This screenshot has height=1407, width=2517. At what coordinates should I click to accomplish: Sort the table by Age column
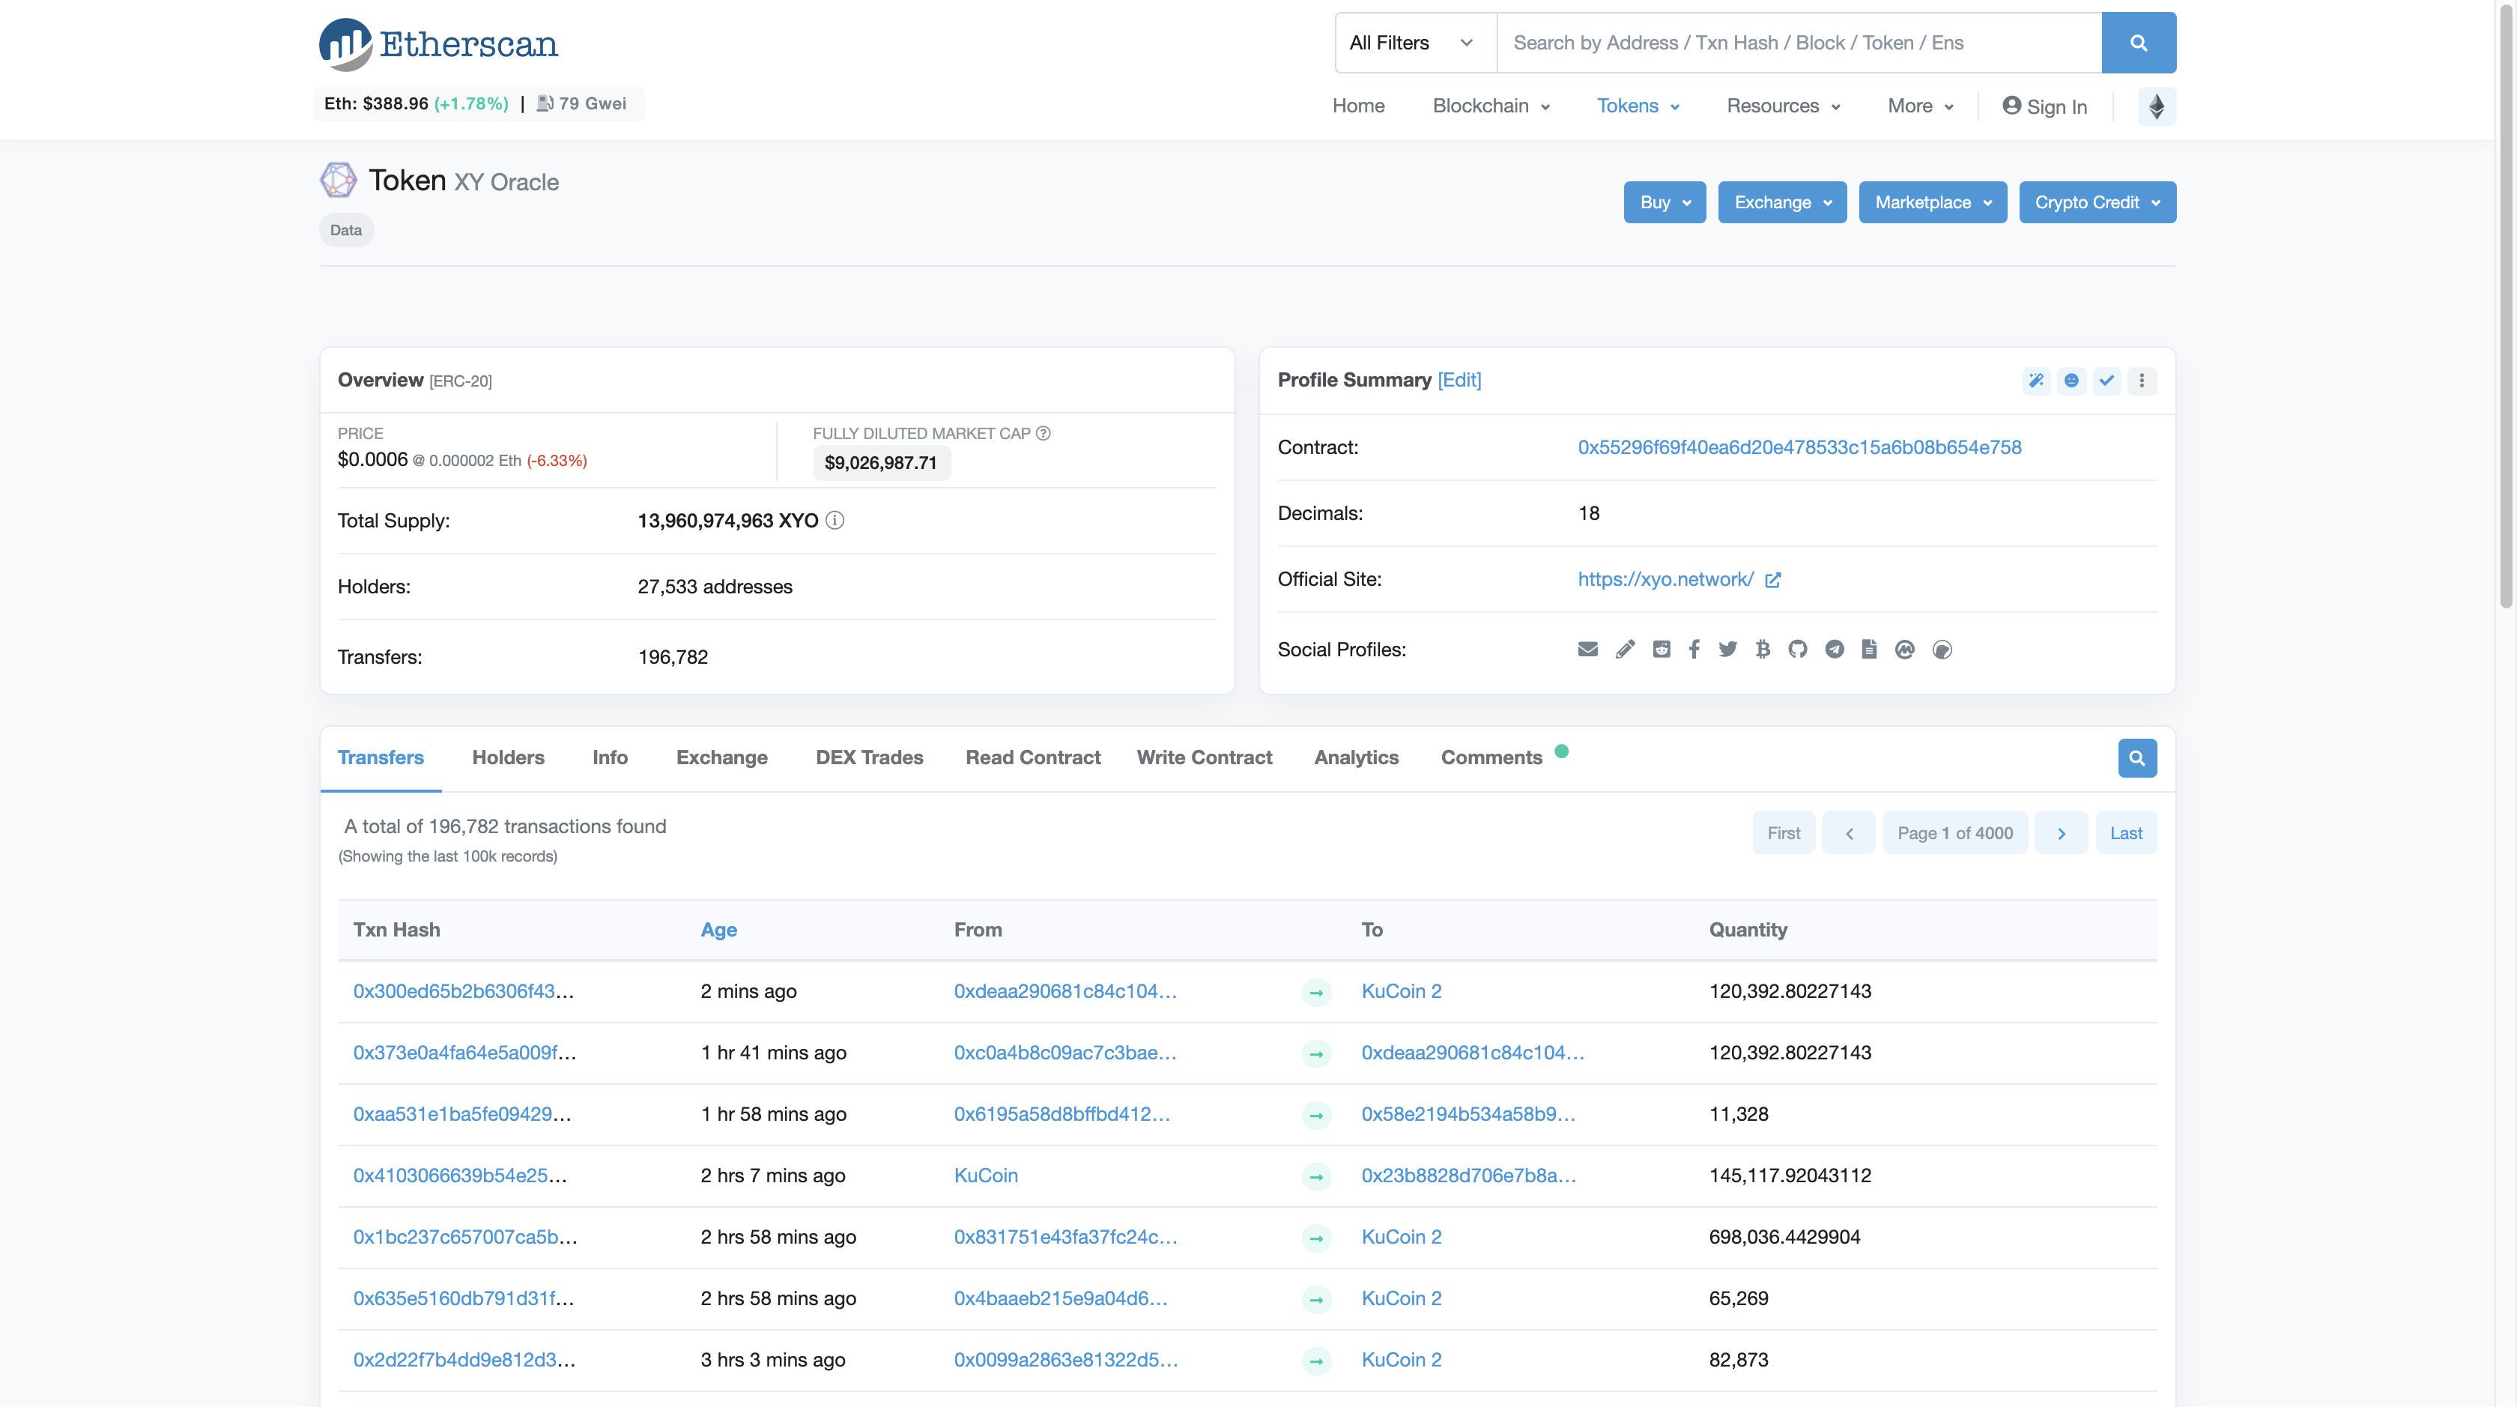pyautogui.click(x=718, y=929)
